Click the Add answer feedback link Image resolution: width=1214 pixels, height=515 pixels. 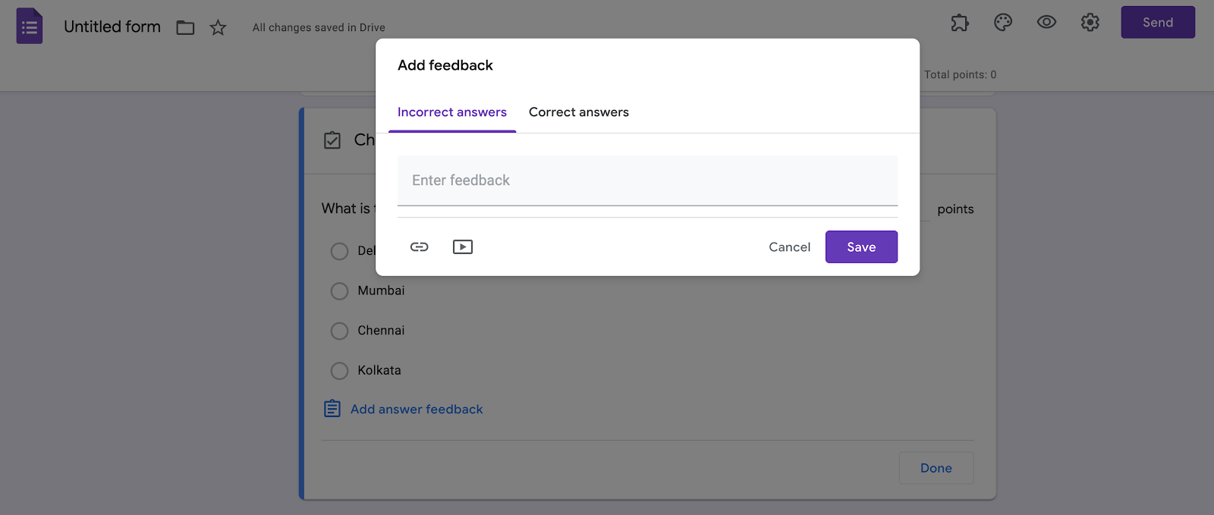coord(417,410)
